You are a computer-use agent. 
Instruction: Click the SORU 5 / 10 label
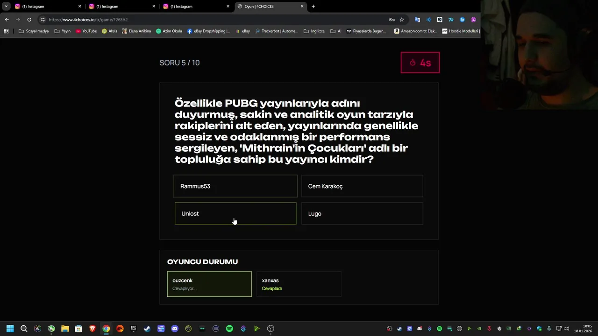tap(179, 63)
